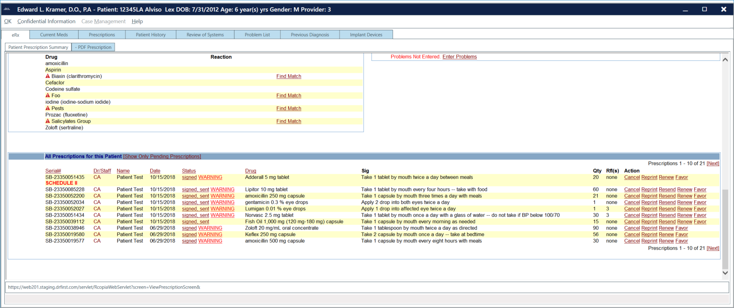Click Resend for amoxicillin 250 mg capsule
This screenshot has width=734, height=308.
point(667,196)
